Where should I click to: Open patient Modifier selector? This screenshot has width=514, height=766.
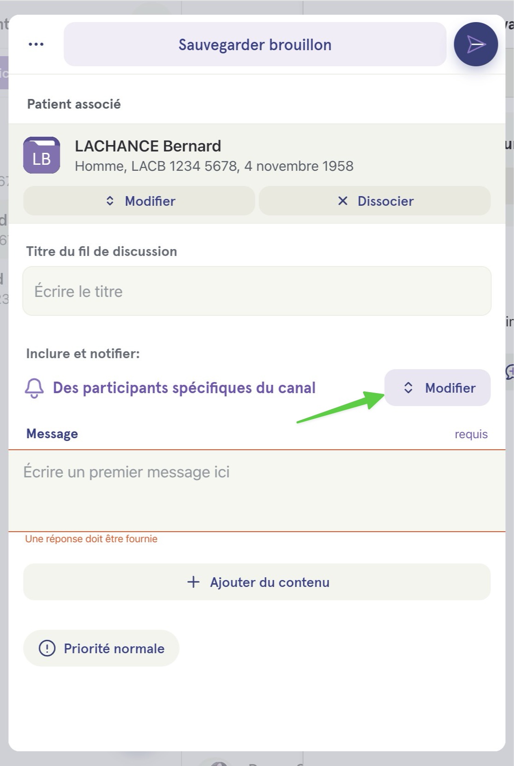click(x=139, y=201)
